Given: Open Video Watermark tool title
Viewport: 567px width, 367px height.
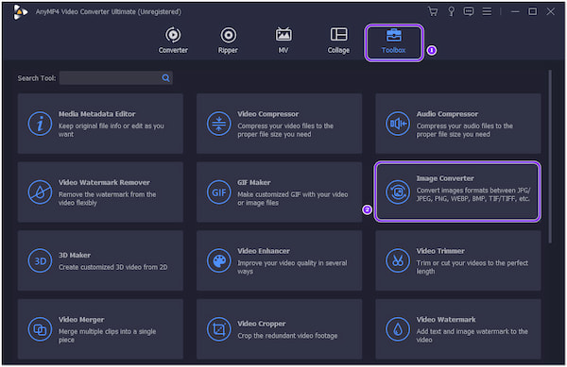Looking at the screenshot, I should coord(446,320).
